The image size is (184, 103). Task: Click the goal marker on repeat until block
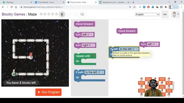[93, 56]
